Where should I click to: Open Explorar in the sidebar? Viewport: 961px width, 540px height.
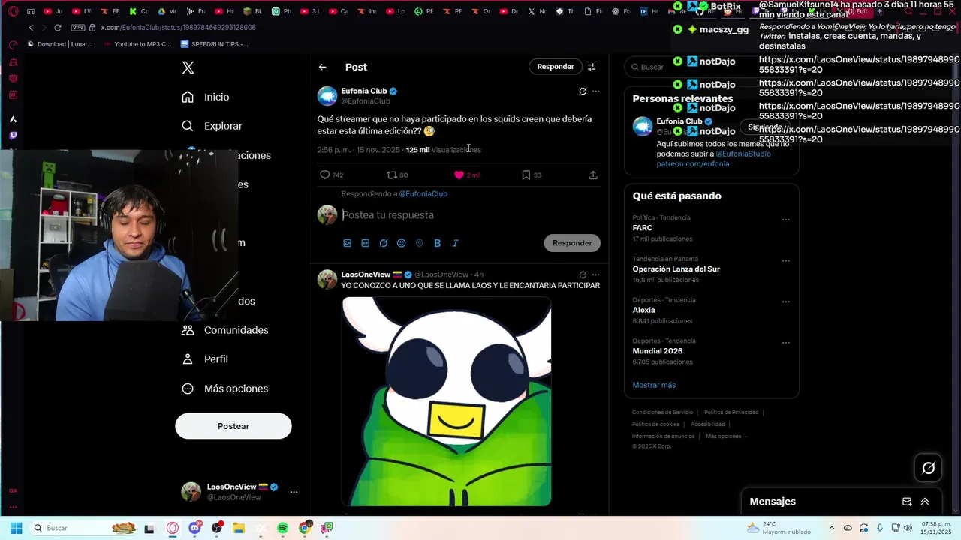pos(212,126)
